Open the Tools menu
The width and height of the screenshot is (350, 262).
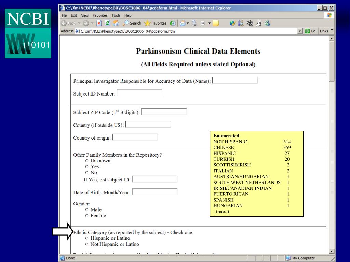click(x=116, y=16)
